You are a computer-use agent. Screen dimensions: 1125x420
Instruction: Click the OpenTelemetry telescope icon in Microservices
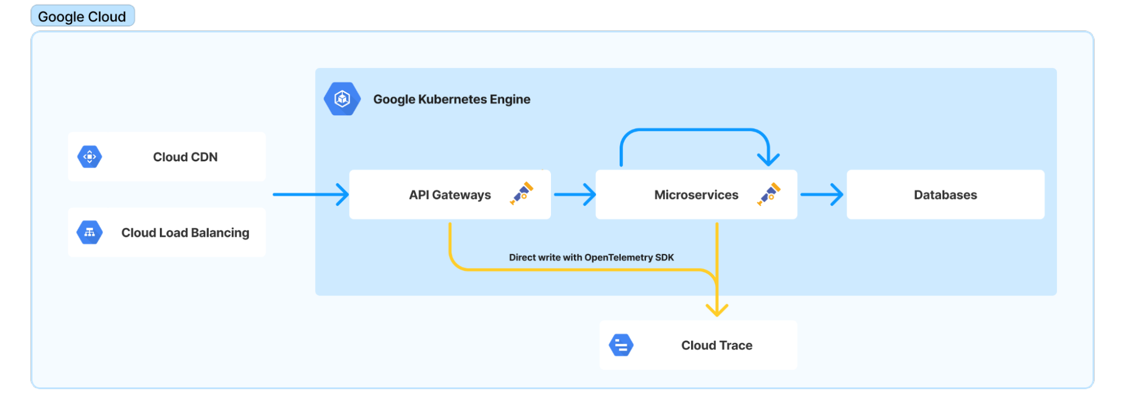click(x=769, y=194)
